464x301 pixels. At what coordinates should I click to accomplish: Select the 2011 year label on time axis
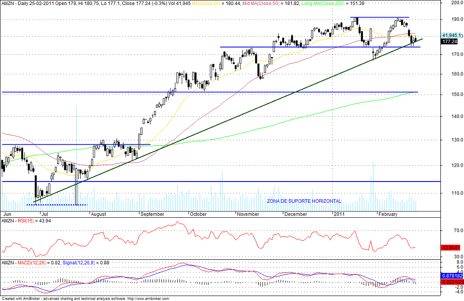pos(339,215)
